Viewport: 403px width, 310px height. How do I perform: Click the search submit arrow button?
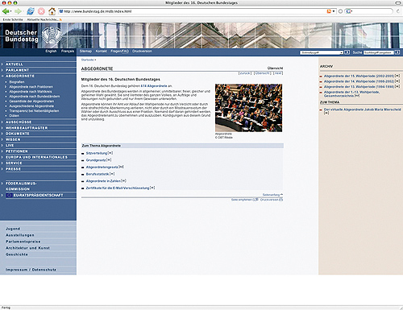(397, 52)
